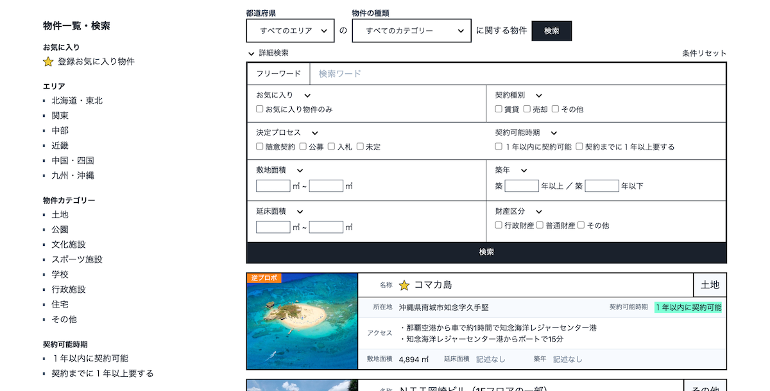Tick the 契約までに１年以上要する filter checkbox
The image size is (770, 391).
579,146
